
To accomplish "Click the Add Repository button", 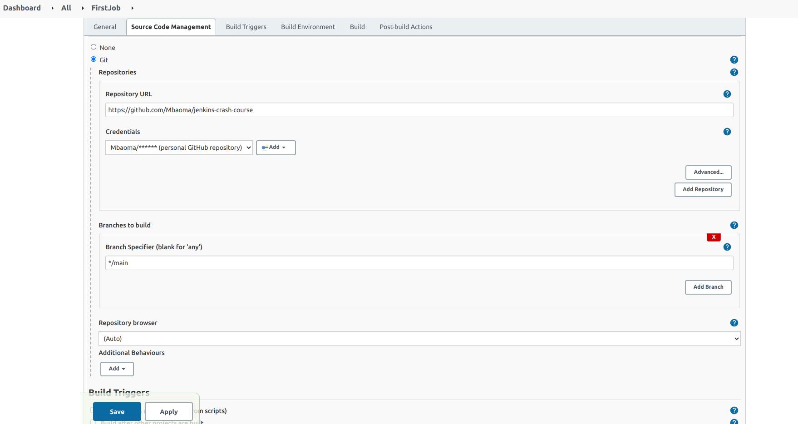I will [703, 189].
